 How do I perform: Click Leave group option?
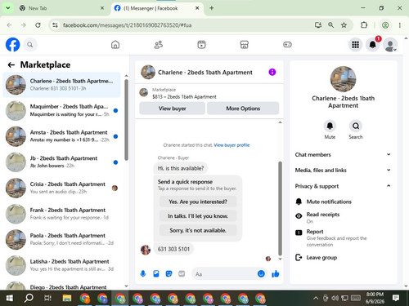click(x=343, y=257)
